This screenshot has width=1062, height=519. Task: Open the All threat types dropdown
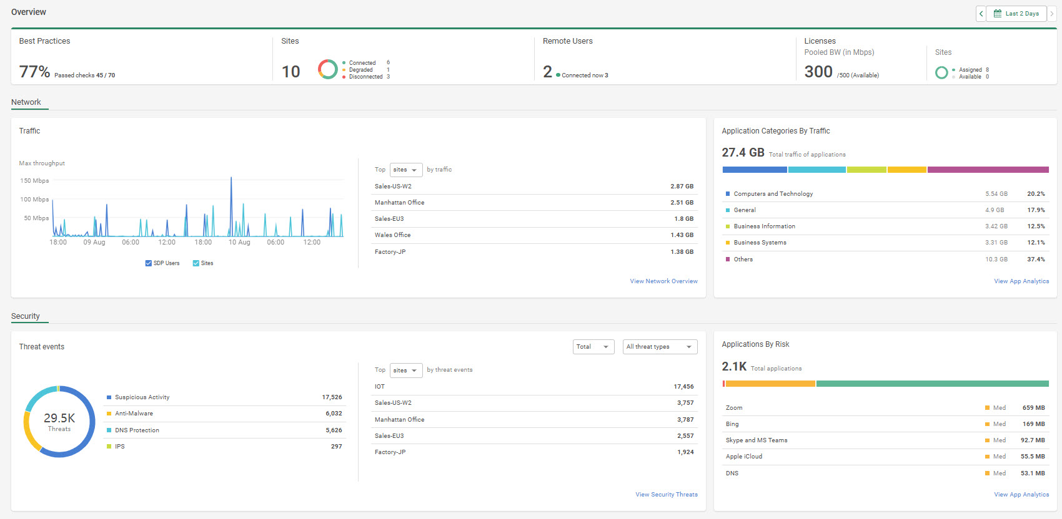pos(660,347)
